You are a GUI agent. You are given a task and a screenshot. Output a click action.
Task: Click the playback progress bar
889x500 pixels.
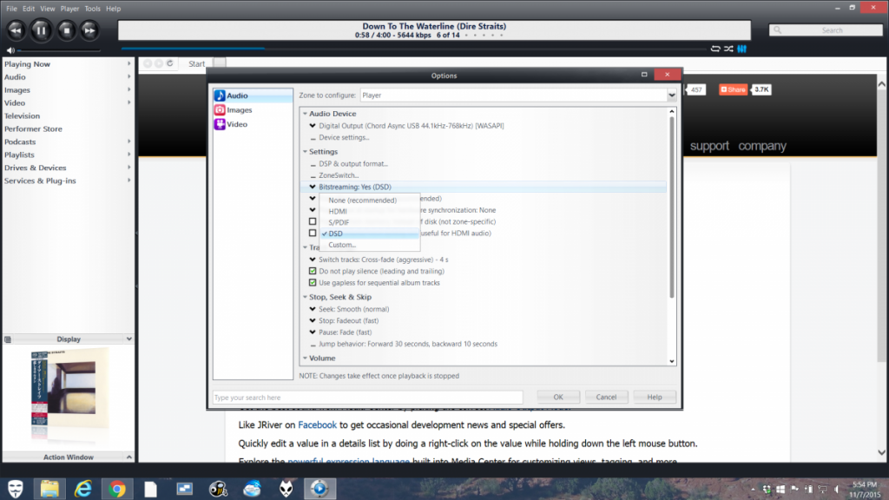coord(412,49)
